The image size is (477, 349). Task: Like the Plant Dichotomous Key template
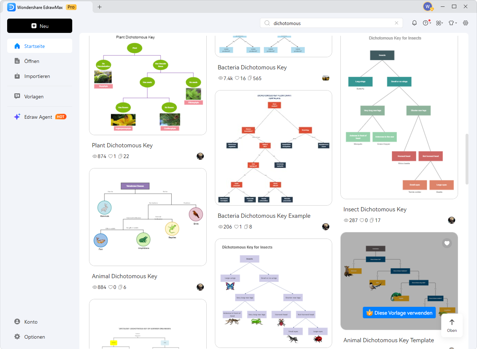pos(110,156)
